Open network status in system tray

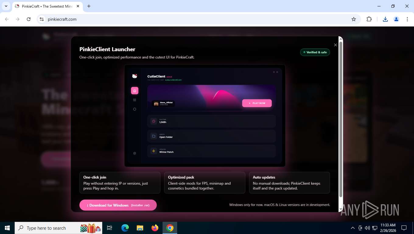pos(375,228)
